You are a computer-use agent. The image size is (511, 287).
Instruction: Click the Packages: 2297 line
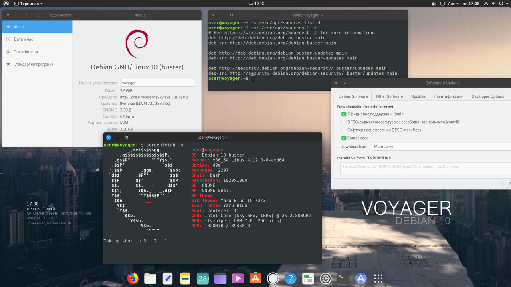point(210,170)
